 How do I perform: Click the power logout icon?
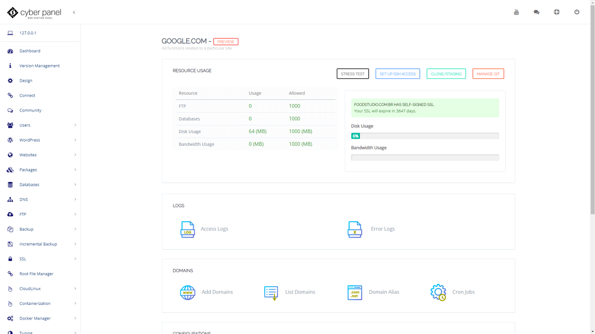[x=577, y=12]
